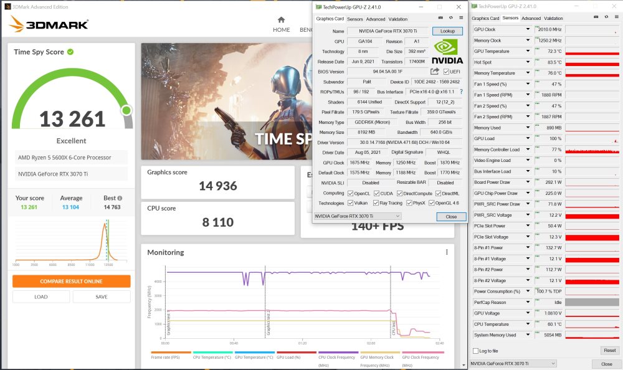Switch to Advanced tab in Sensors window
Screen dimensions: 623x370
[x=531, y=18]
